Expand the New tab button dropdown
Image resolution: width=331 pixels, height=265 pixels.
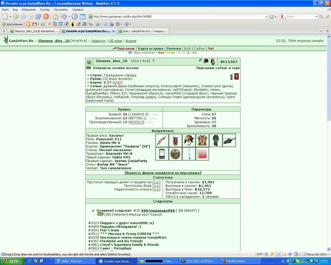click(10, 16)
